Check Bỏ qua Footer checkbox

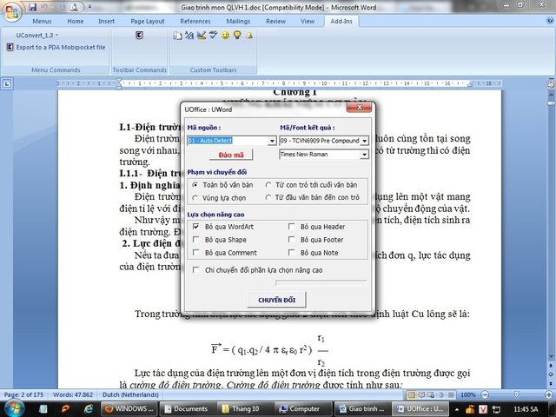tap(292, 240)
